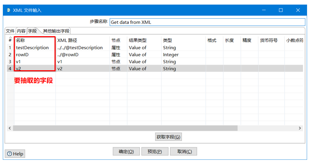Viewport: 312px width, 164px height.
Task: Click XML path cell v1 in row 3
Action: 83,62
